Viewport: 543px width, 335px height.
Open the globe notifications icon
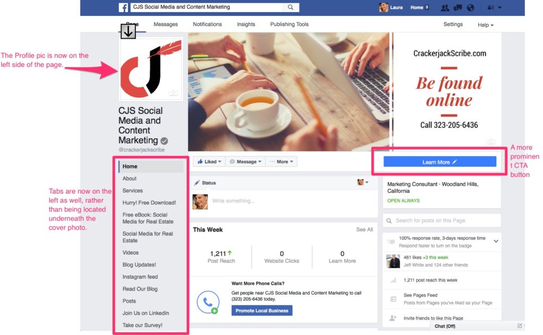tap(470, 7)
